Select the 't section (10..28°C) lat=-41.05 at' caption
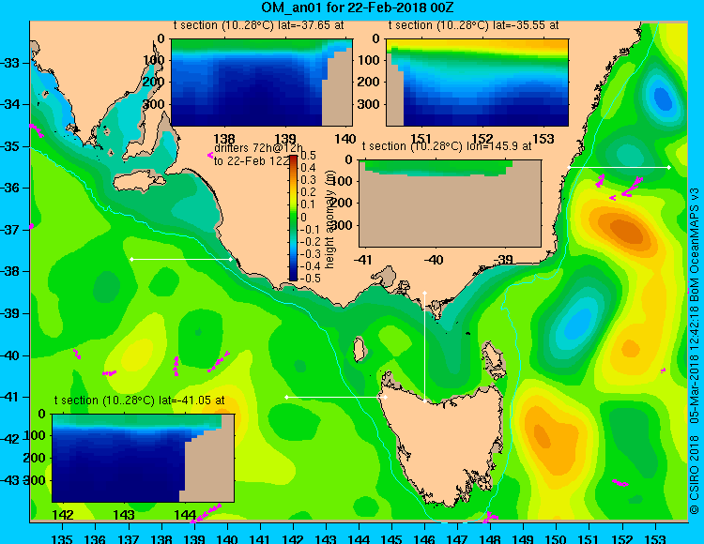Image resolution: width=704 pixels, height=544 pixels. pos(139,400)
